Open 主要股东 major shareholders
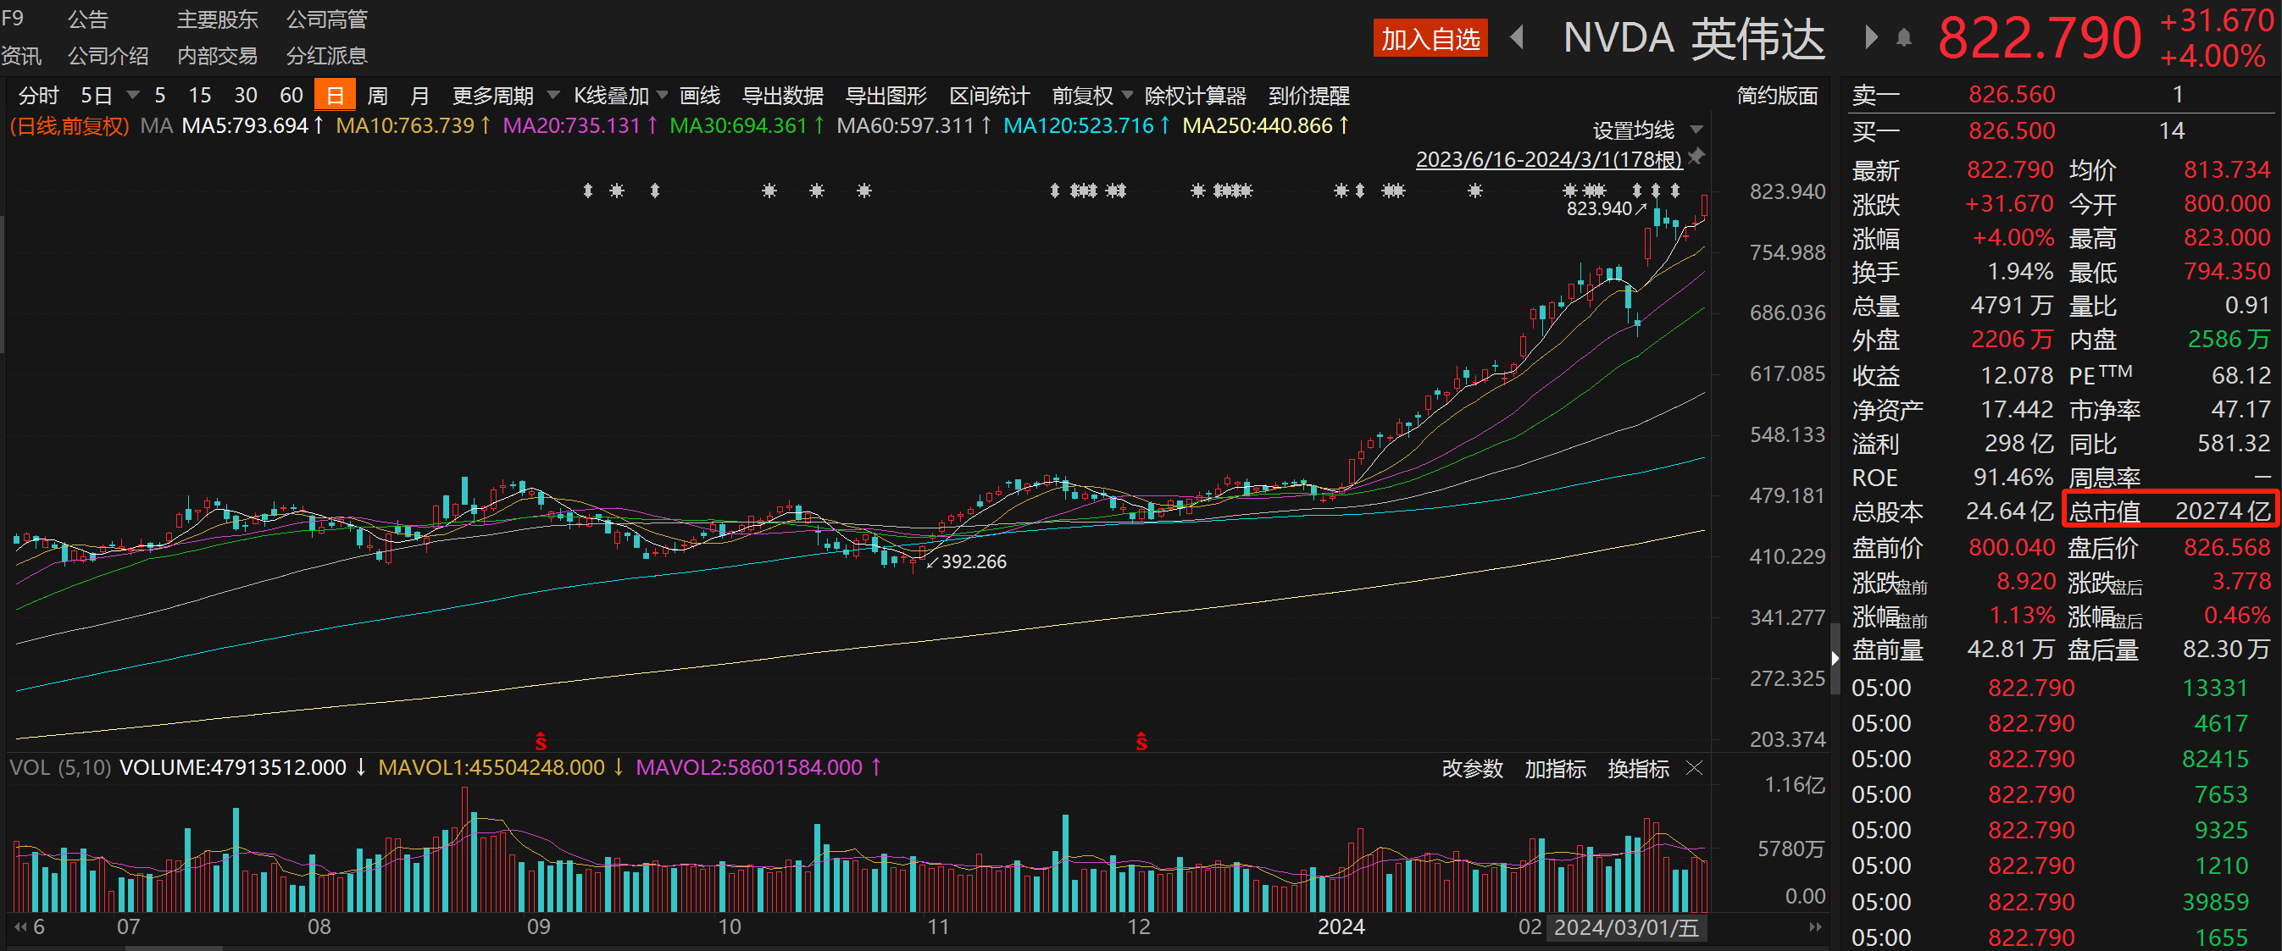 (x=217, y=19)
